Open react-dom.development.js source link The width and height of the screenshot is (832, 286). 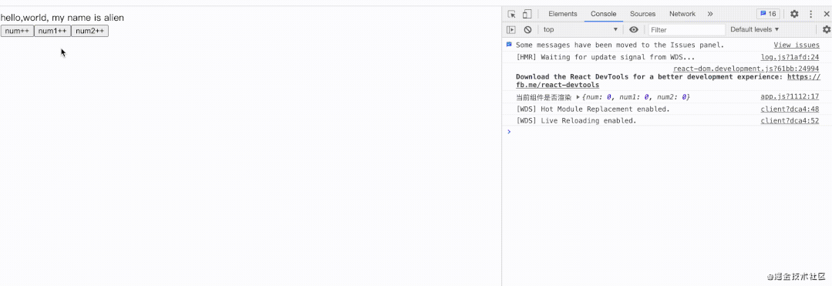[x=746, y=69]
